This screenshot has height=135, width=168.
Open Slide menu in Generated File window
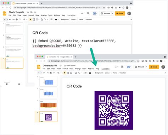[71, 69]
